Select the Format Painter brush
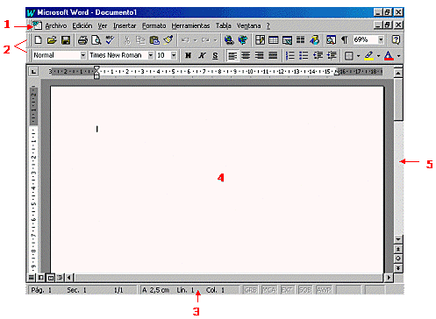The image size is (436, 319). [x=168, y=40]
